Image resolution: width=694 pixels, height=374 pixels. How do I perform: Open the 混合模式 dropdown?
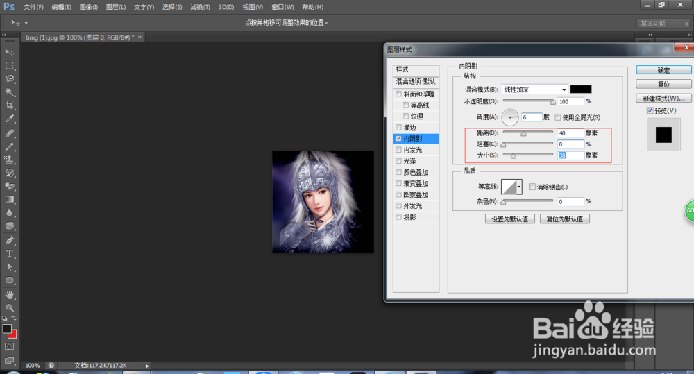coord(534,90)
